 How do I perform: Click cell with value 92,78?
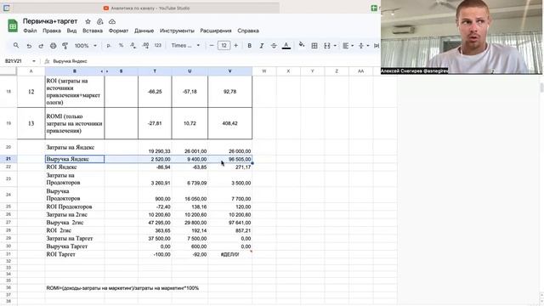coord(230,92)
